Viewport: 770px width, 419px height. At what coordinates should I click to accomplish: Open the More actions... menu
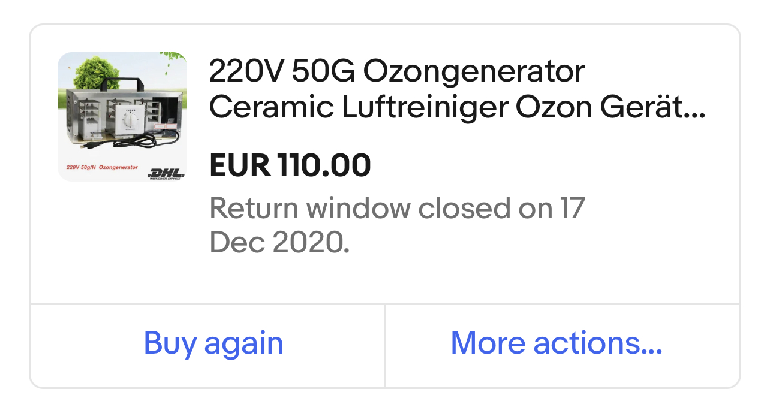556,343
